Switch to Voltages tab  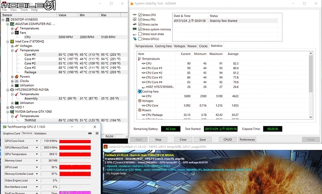tap(179, 46)
